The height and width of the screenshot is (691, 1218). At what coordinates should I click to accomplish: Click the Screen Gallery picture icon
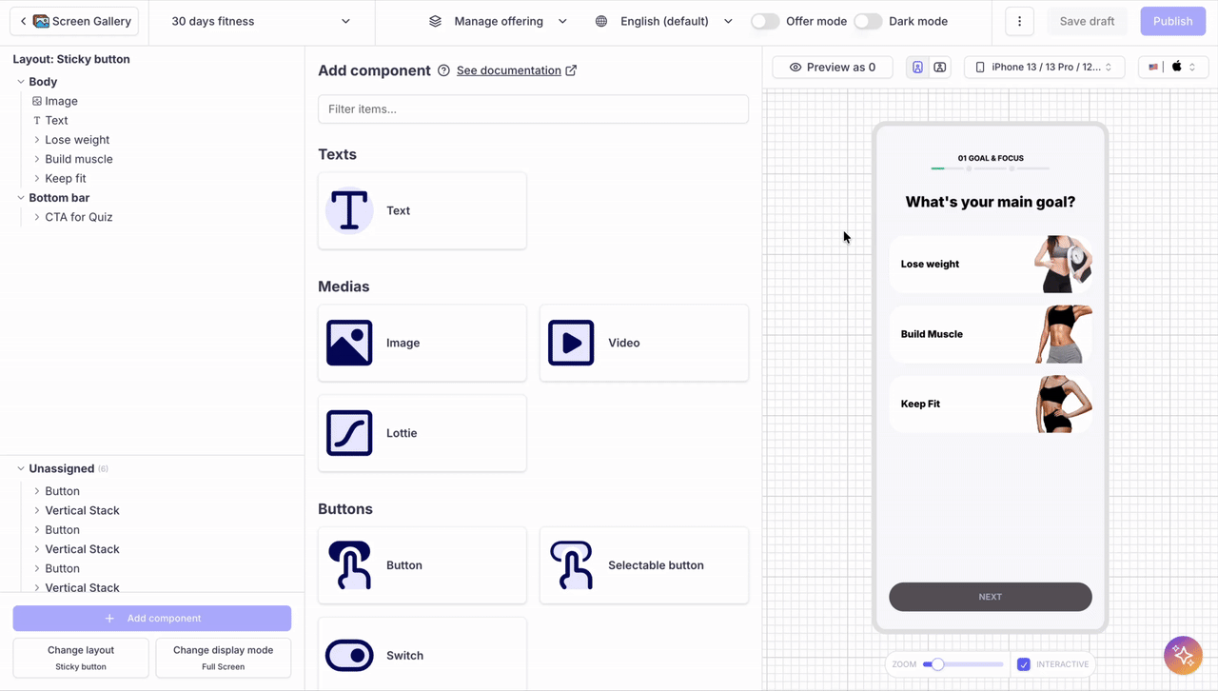pos(41,21)
